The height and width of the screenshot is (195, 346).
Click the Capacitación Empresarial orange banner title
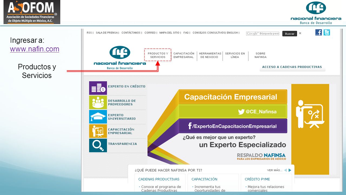click(232, 97)
